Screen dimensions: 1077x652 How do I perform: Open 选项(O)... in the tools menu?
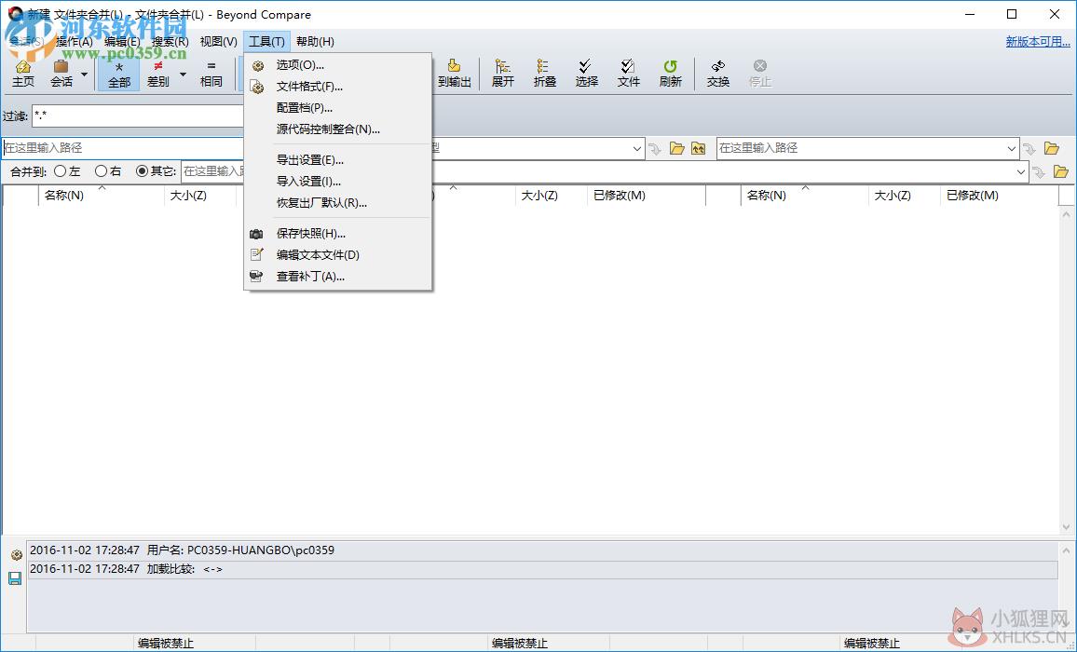(338, 65)
